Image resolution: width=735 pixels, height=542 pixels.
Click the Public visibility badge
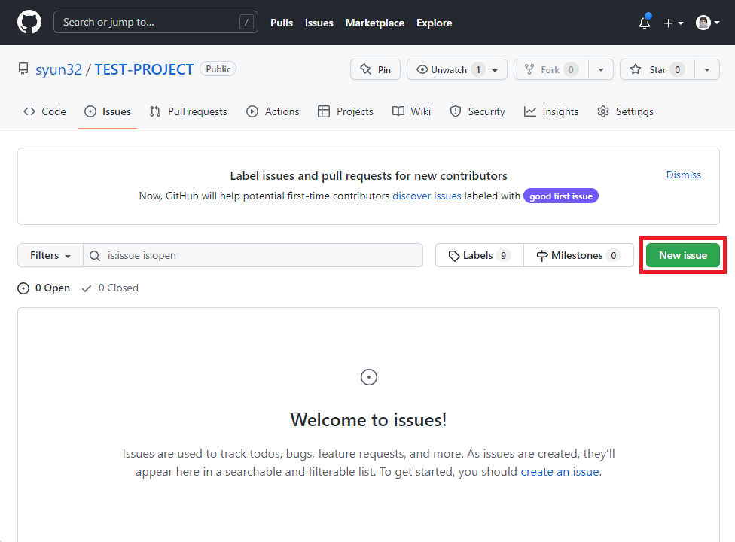218,69
